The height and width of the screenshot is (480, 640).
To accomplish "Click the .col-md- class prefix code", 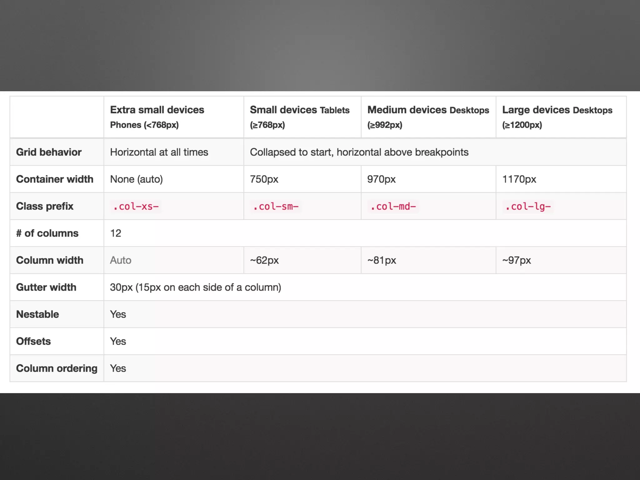I will pos(393,207).
